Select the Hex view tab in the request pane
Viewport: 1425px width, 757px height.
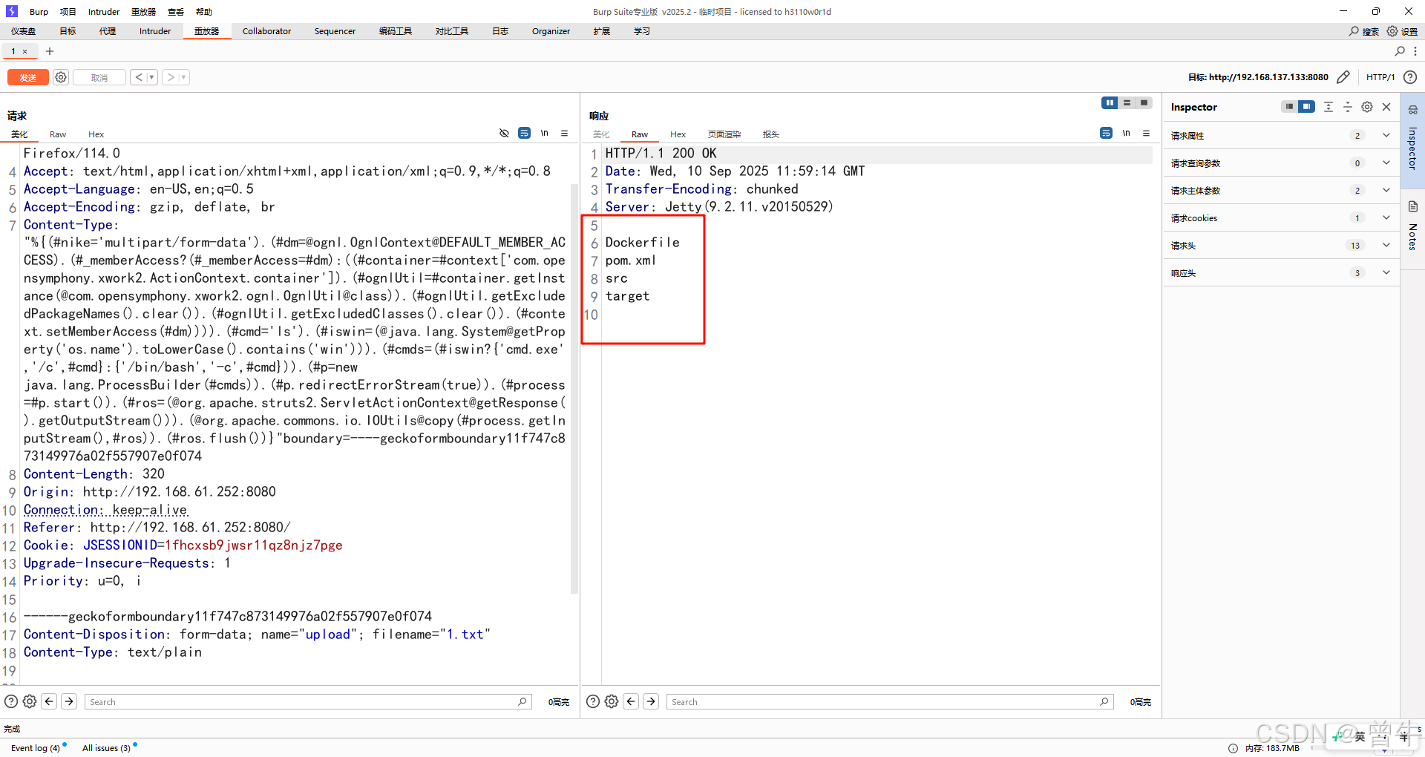[96, 134]
